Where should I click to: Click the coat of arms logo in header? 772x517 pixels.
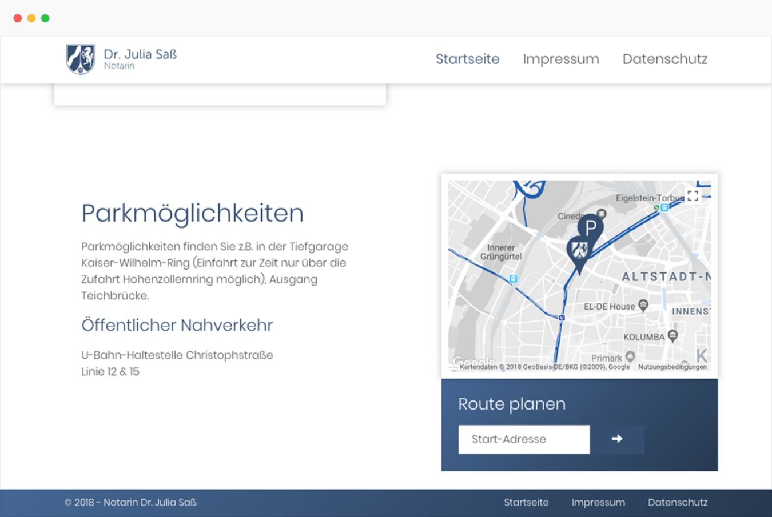81,59
